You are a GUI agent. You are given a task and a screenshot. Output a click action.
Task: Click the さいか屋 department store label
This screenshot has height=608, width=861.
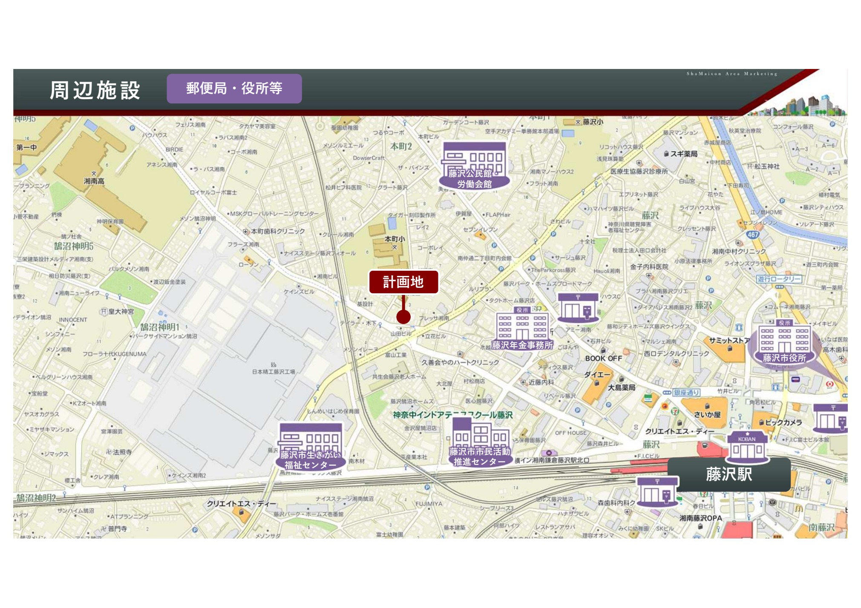tap(707, 414)
